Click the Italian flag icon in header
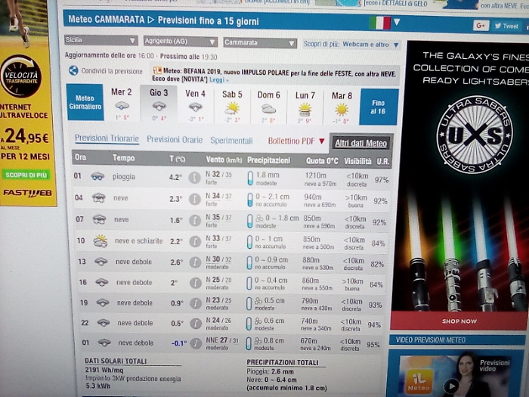529x397 pixels. tap(380, 23)
